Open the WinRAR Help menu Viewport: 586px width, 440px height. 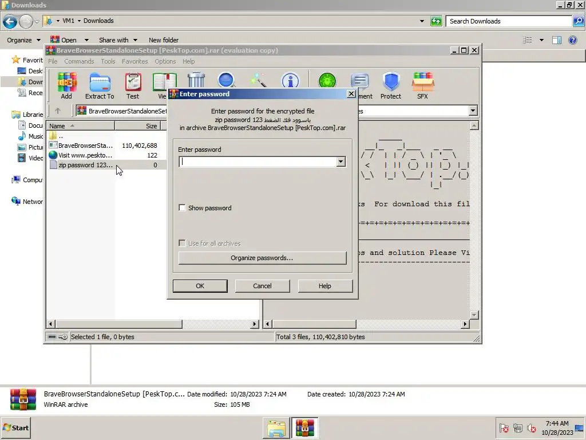[x=189, y=61]
